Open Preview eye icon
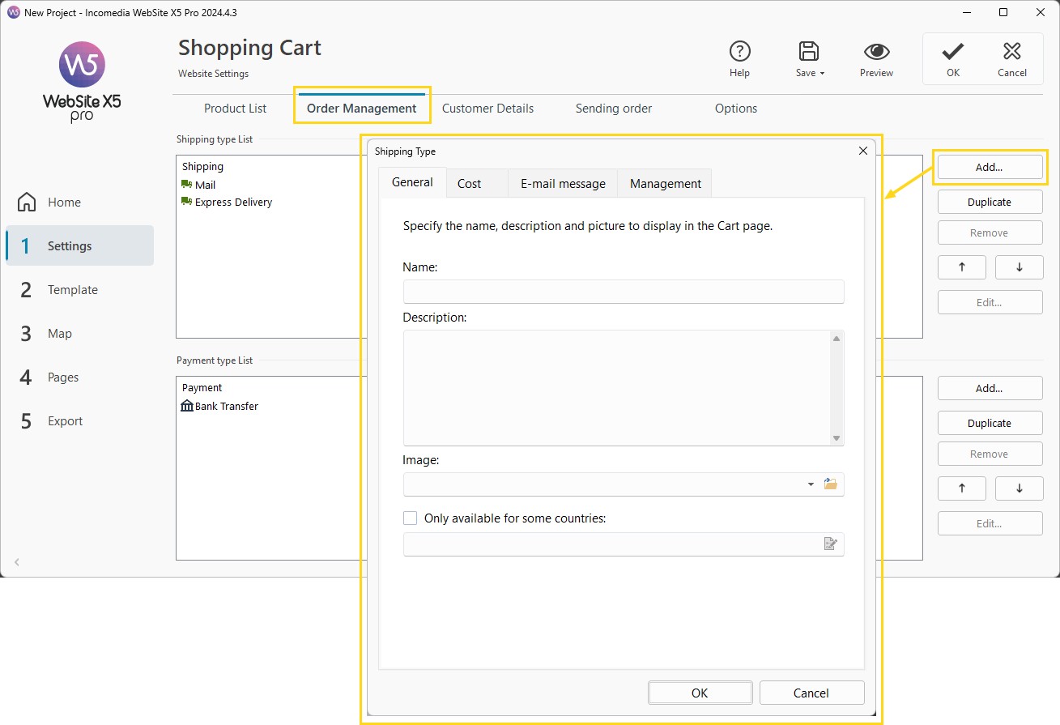The image size is (1060, 725). (x=876, y=52)
